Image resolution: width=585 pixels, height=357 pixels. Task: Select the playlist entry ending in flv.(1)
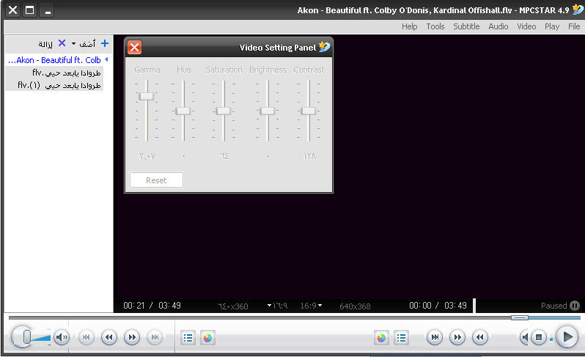click(59, 85)
